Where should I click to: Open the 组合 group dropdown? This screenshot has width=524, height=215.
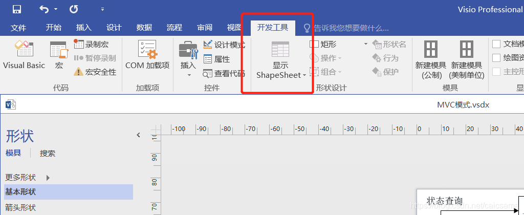point(326,72)
